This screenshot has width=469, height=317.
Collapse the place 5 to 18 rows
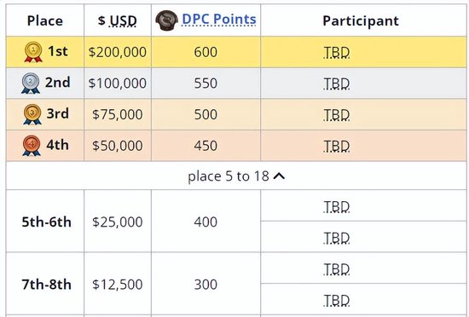pos(236,176)
